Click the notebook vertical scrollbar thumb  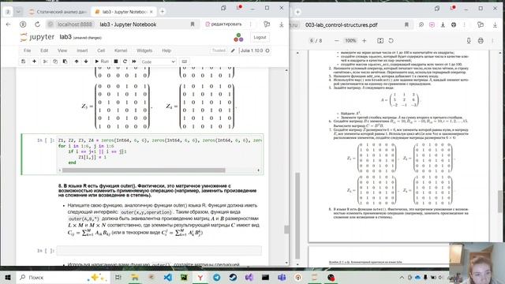tap(286, 229)
